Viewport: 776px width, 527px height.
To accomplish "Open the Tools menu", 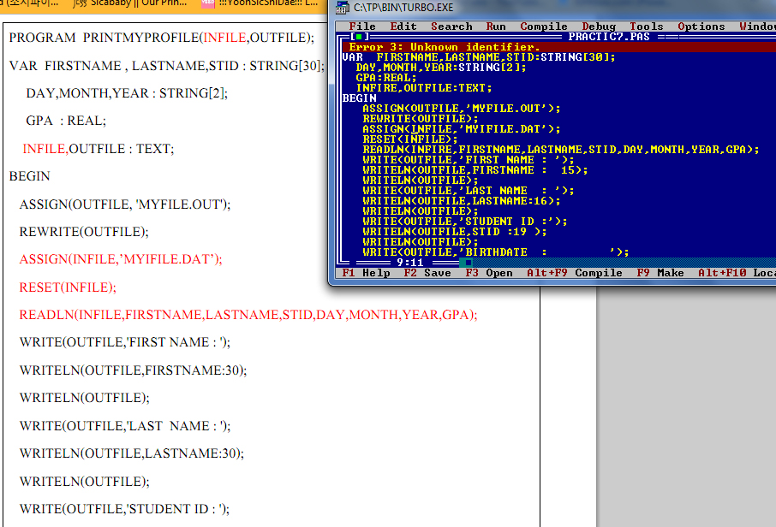I will [647, 27].
